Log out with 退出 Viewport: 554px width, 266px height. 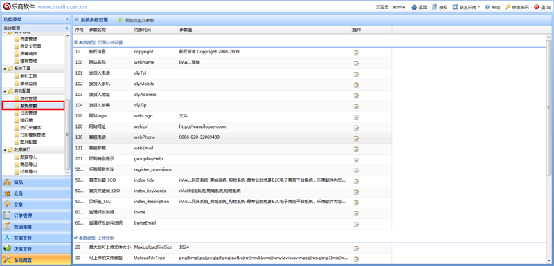[x=542, y=7]
